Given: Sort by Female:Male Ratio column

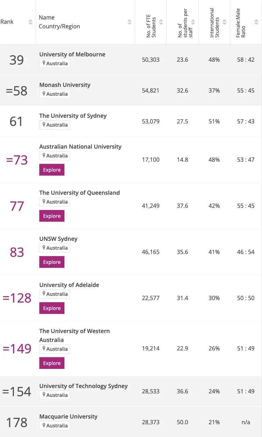Looking at the screenshot, I should coord(256,22).
